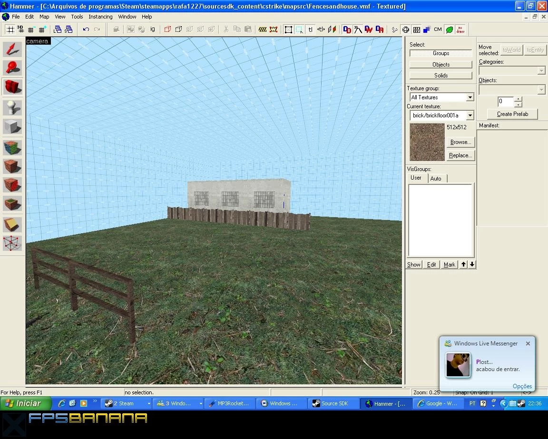Select the Magnify tool
Image resolution: width=548 pixels, height=439 pixels.
point(12,67)
